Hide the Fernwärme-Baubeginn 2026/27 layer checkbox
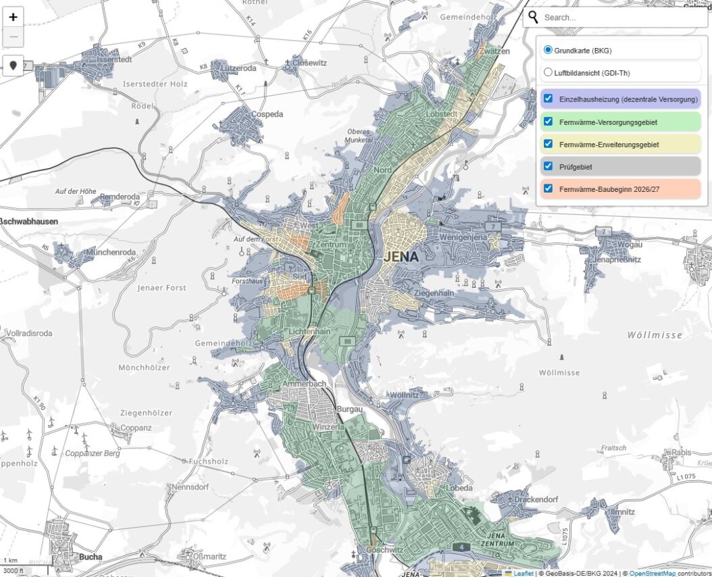Screen dimensions: 712x577 tap(548, 189)
